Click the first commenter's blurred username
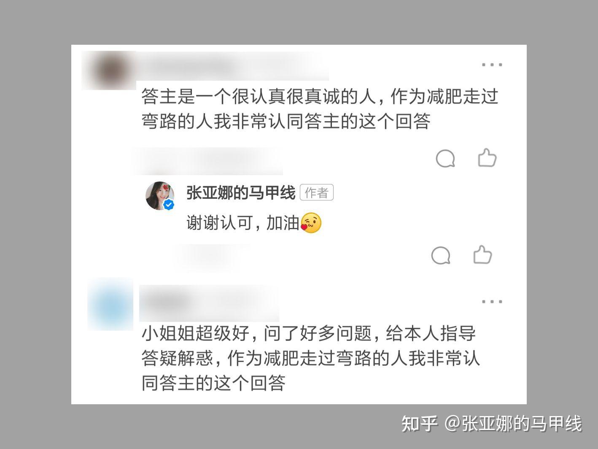This screenshot has height=449, width=598. (233, 66)
